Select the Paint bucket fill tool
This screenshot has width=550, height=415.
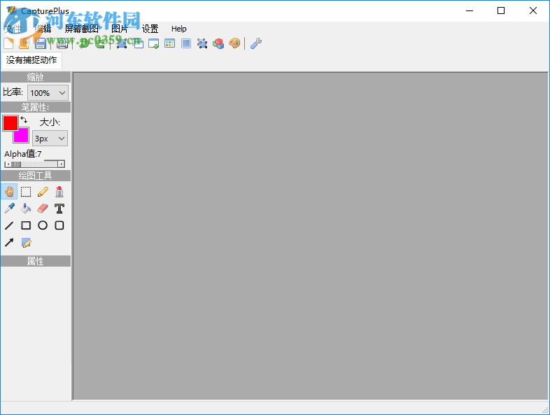pyautogui.click(x=26, y=209)
